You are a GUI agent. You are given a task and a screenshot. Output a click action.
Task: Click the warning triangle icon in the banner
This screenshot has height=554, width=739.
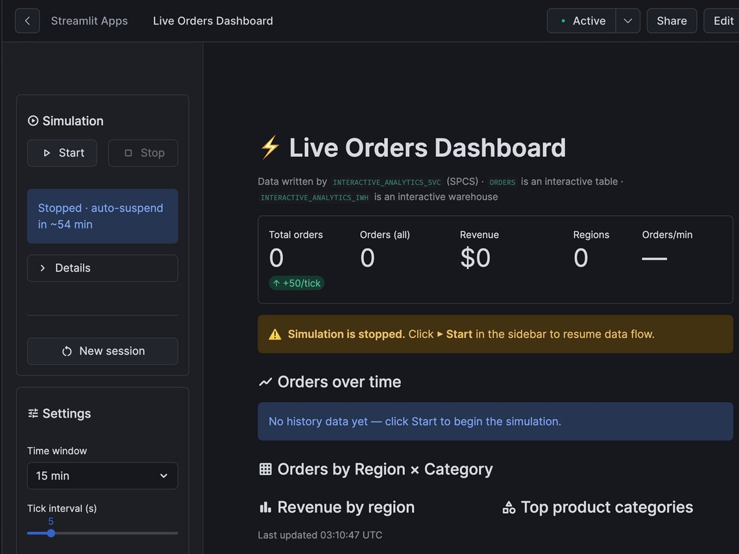tap(274, 335)
